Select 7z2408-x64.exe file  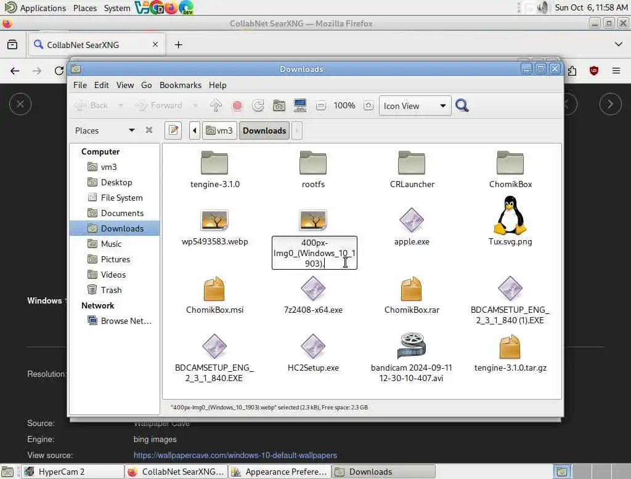313,289
